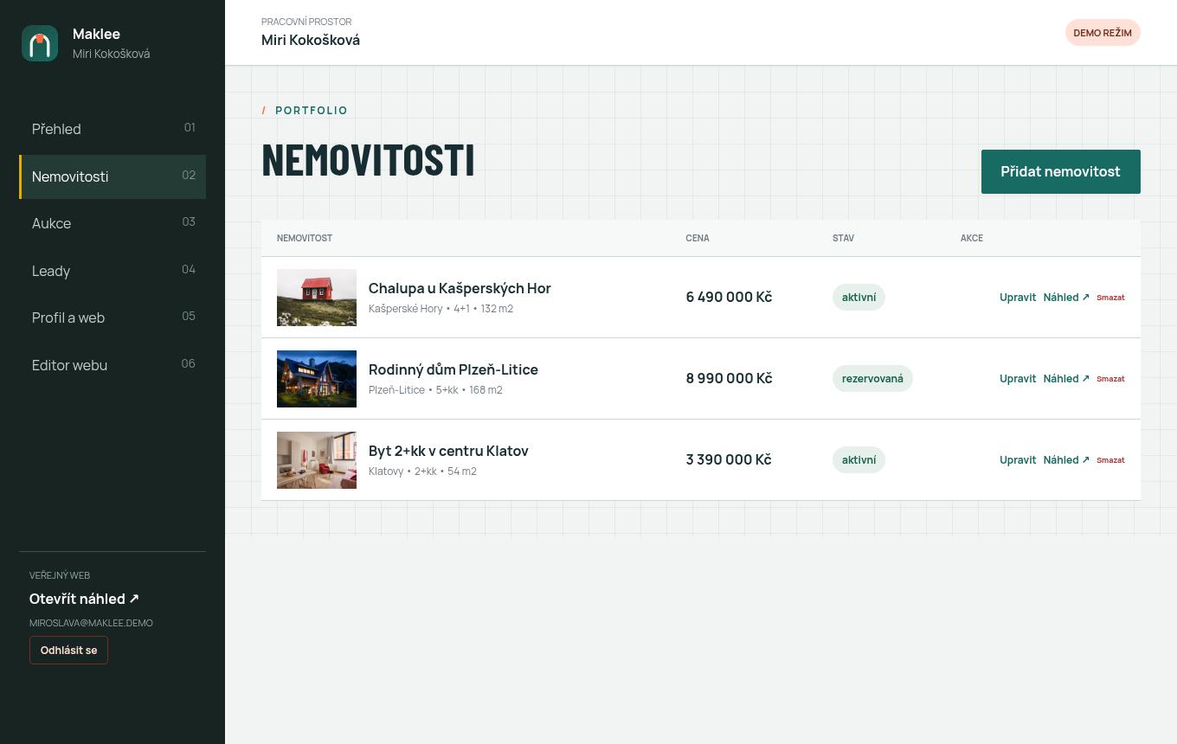This screenshot has width=1177, height=744.
Task: Click the Odhlásit se button
Action: (68, 651)
